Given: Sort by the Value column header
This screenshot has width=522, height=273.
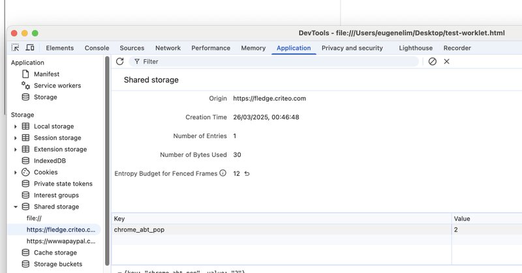Looking at the screenshot, I should (487, 218).
